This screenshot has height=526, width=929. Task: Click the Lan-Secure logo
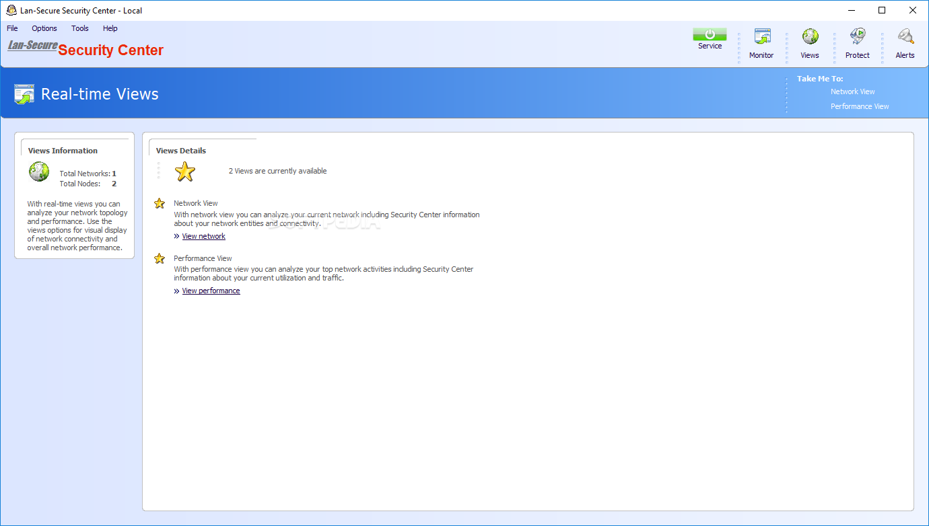32,46
